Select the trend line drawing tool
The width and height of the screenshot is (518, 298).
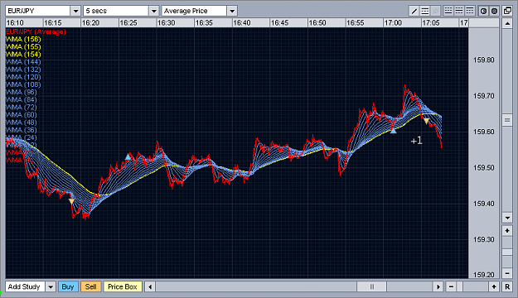pos(414,11)
